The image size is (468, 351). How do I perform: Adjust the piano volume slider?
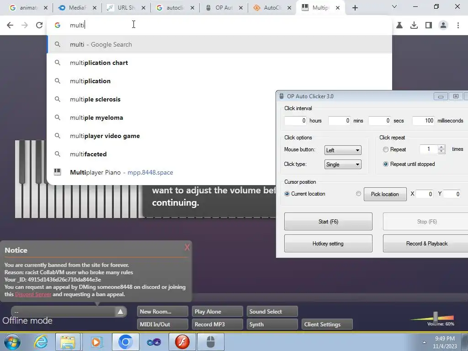(x=436, y=316)
